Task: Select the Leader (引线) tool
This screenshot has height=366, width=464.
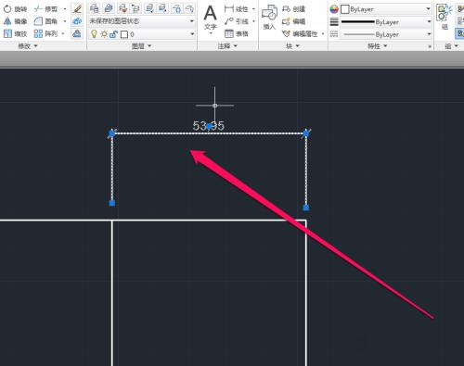Action: (x=237, y=21)
